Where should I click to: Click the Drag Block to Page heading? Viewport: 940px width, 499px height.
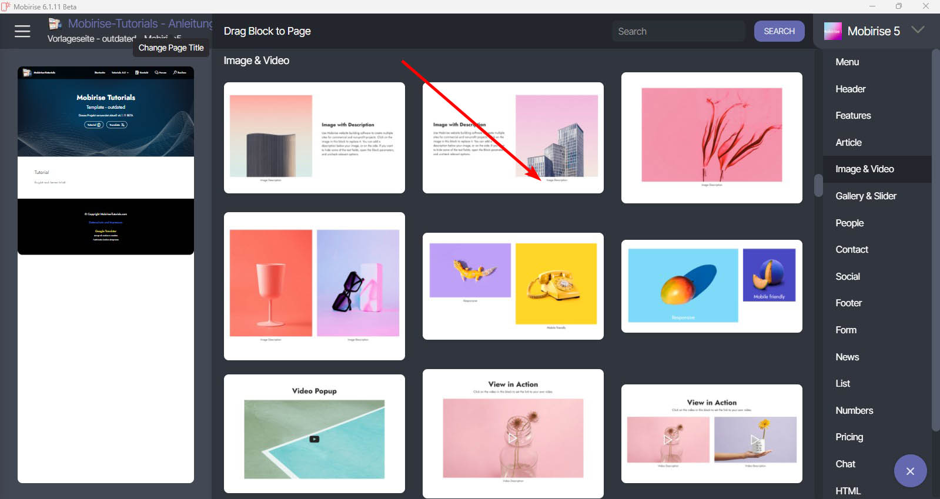(267, 31)
